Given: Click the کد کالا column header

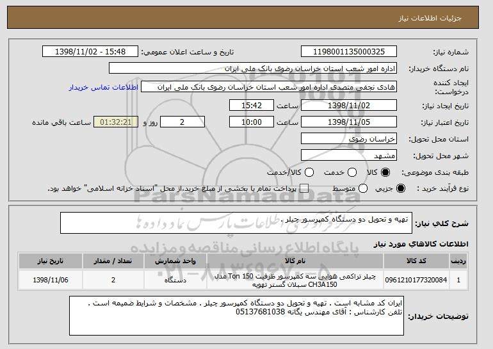Looking at the screenshot, I should (416, 261).
